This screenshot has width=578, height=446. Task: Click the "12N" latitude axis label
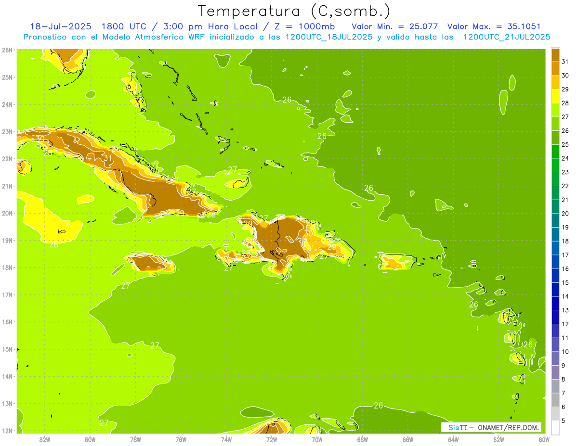[x=7, y=431]
